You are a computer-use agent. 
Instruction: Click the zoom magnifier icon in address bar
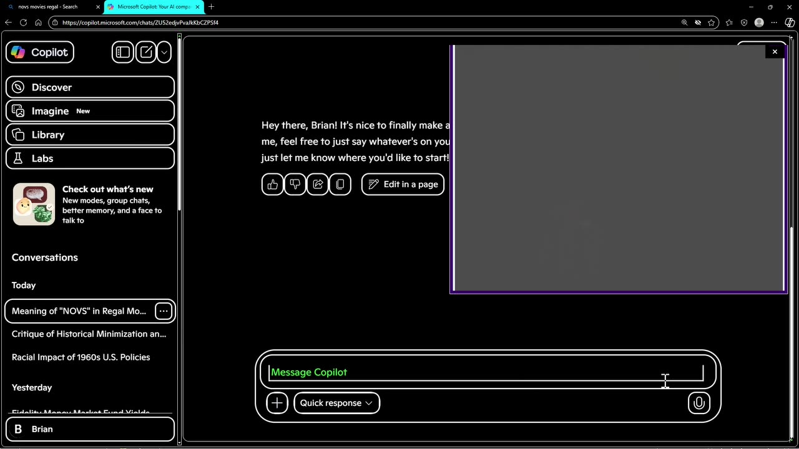[x=685, y=22]
